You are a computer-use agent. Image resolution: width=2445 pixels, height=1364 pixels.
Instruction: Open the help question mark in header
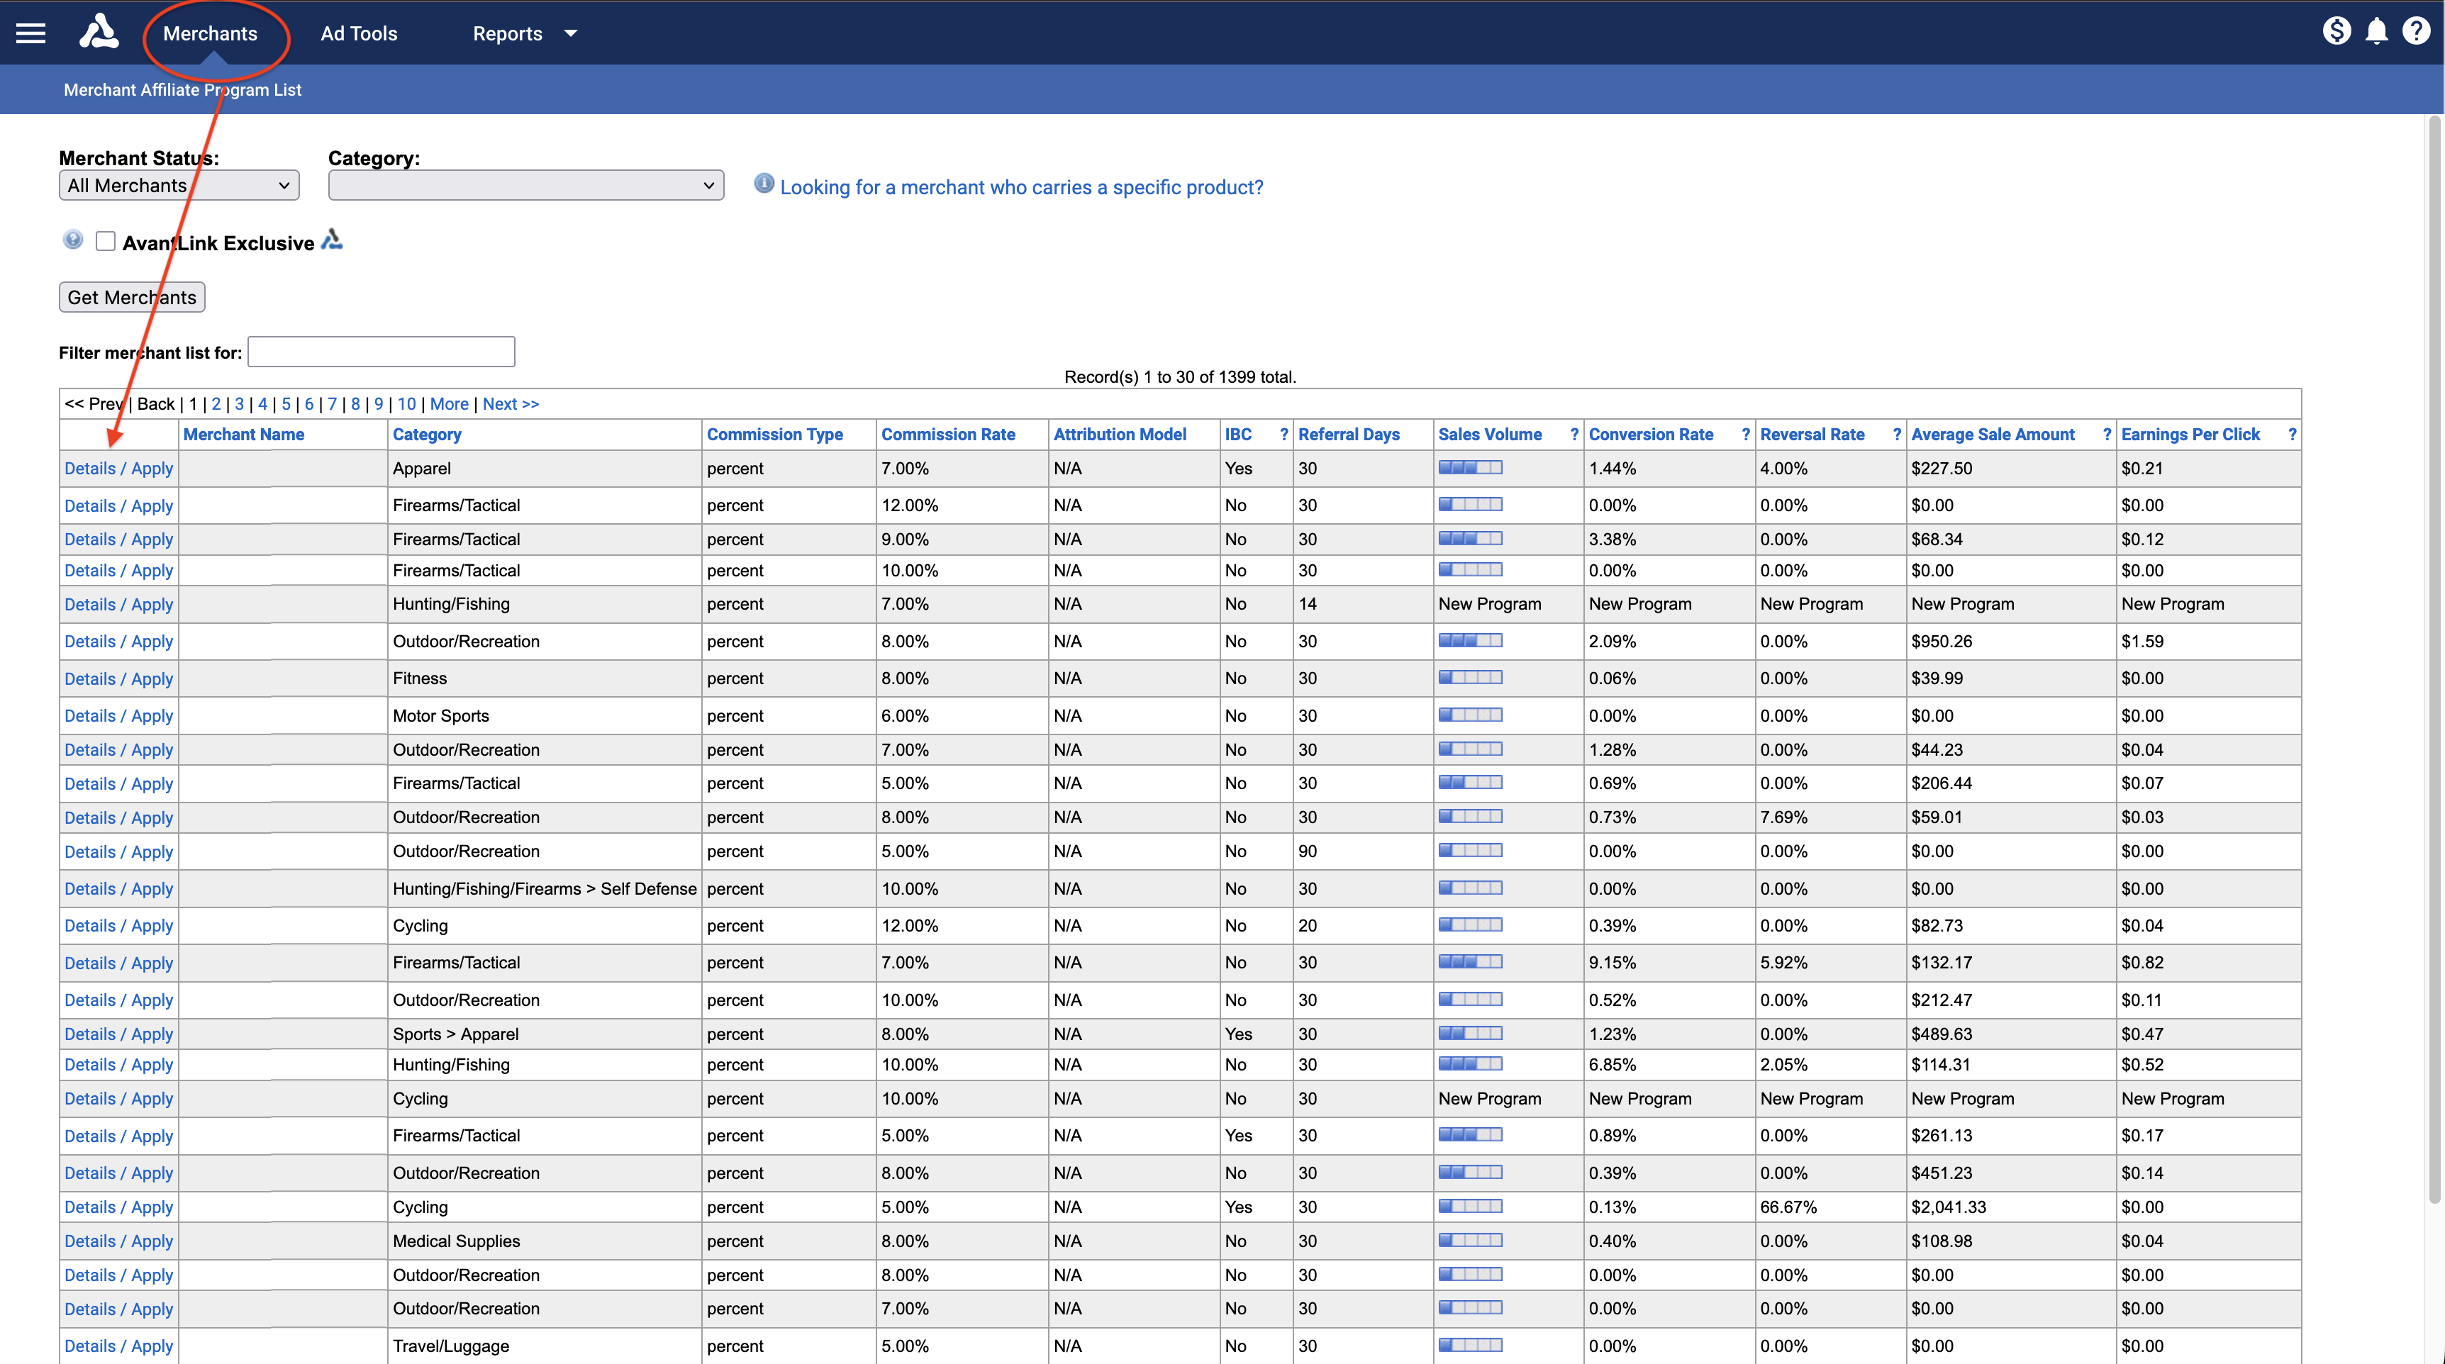tap(2416, 31)
